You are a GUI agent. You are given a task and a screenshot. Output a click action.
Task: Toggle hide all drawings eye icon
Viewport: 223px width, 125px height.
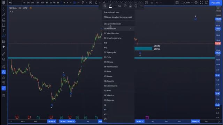[4, 83]
